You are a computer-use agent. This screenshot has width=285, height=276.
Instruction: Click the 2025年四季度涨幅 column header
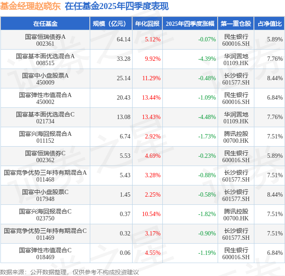pos(190,24)
